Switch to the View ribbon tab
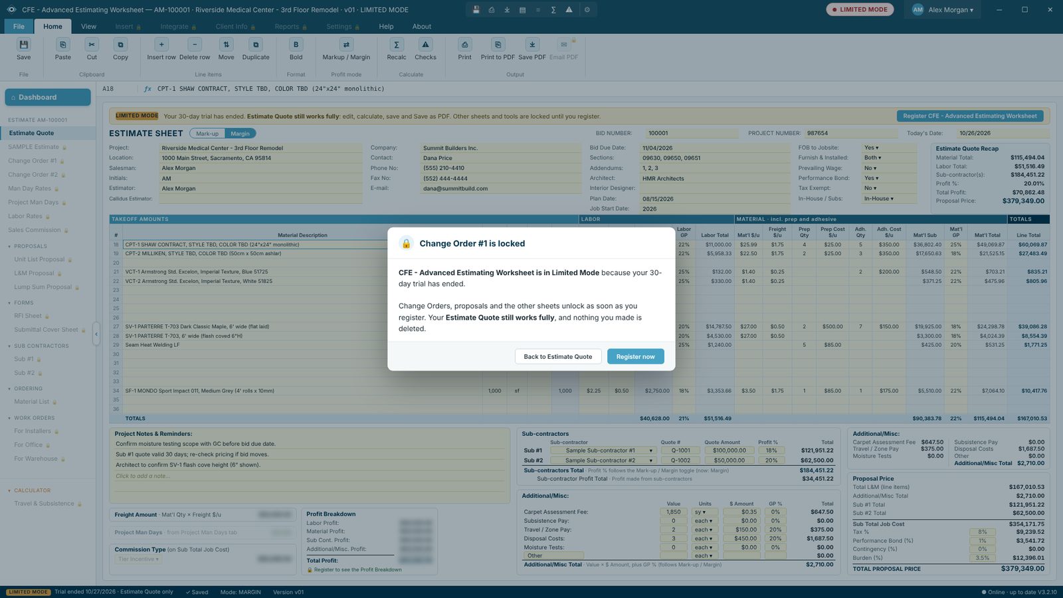The width and height of the screenshot is (1063, 598). pyautogui.click(x=88, y=27)
